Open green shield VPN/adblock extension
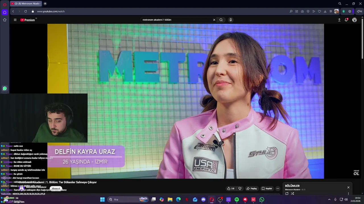This screenshot has width=364, height=204. pyautogui.click(x=344, y=11)
